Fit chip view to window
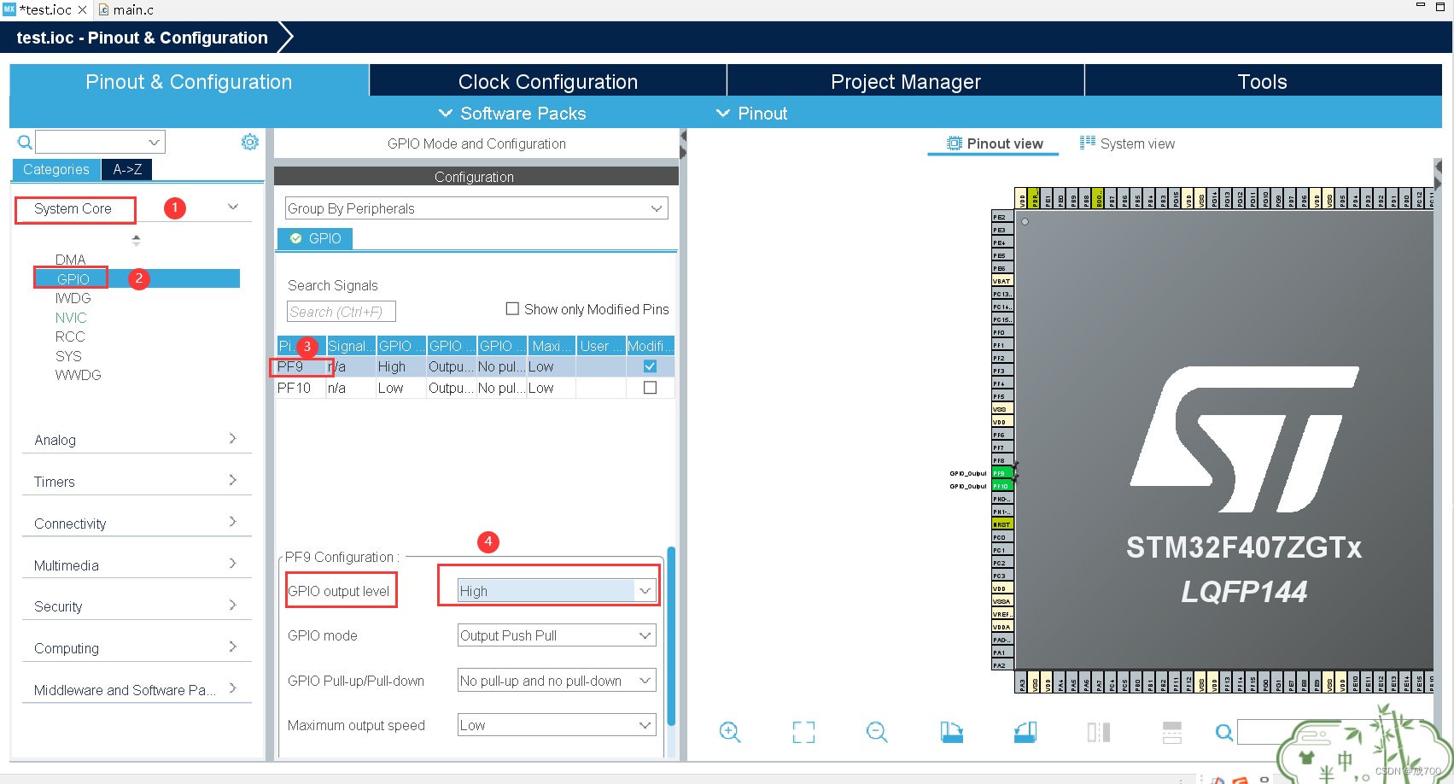1454x784 pixels. tap(803, 732)
